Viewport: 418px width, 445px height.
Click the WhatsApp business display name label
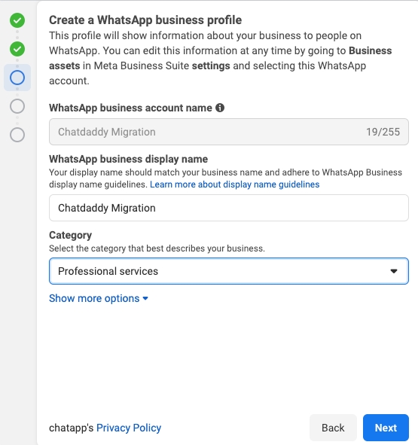128,159
